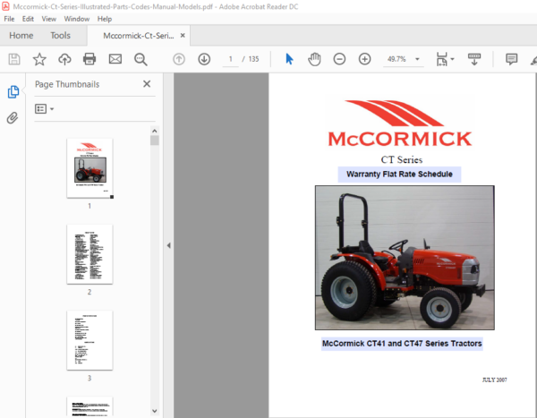This screenshot has width=537, height=418.
Task: Add document to starred favorites
Action: [39, 59]
